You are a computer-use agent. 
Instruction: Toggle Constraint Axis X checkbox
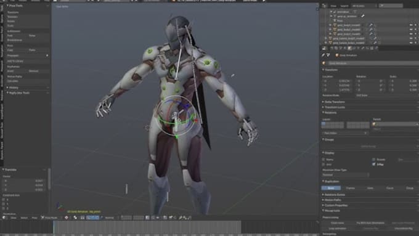coord(4,200)
